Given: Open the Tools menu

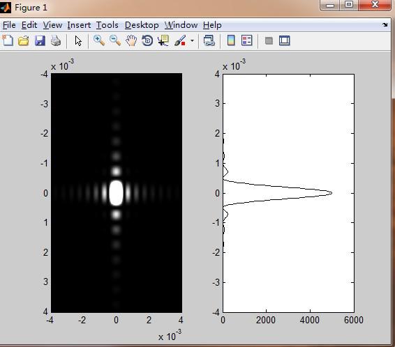Looking at the screenshot, I should click(107, 25).
